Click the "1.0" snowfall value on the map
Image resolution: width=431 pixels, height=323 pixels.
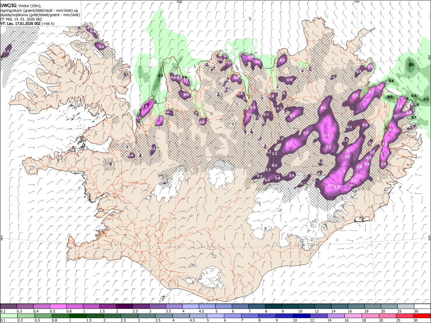pos(365,100)
